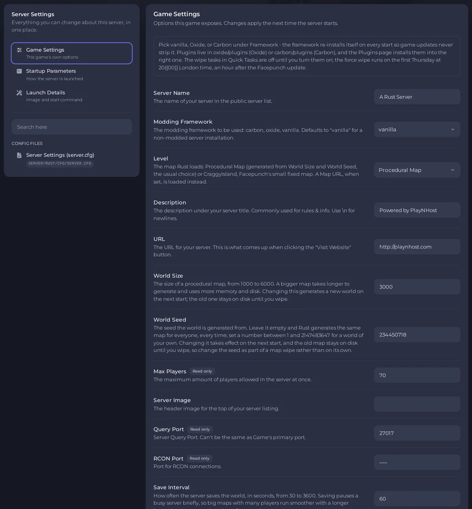This screenshot has height=509, width=472.
Task: Click the framework info note box
Action: click(x=307, y=56)
